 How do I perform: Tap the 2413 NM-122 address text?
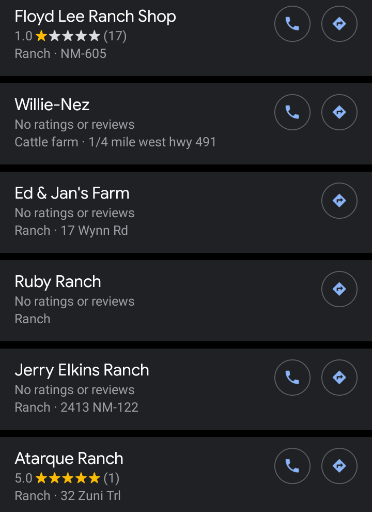pos(99,408)
